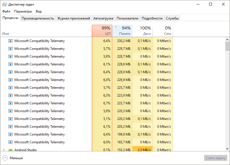Click icon of the 165,7 МБ telemetry process
Image resolution: width=230 pixels, height=165 pixels.
click(11, 142)
